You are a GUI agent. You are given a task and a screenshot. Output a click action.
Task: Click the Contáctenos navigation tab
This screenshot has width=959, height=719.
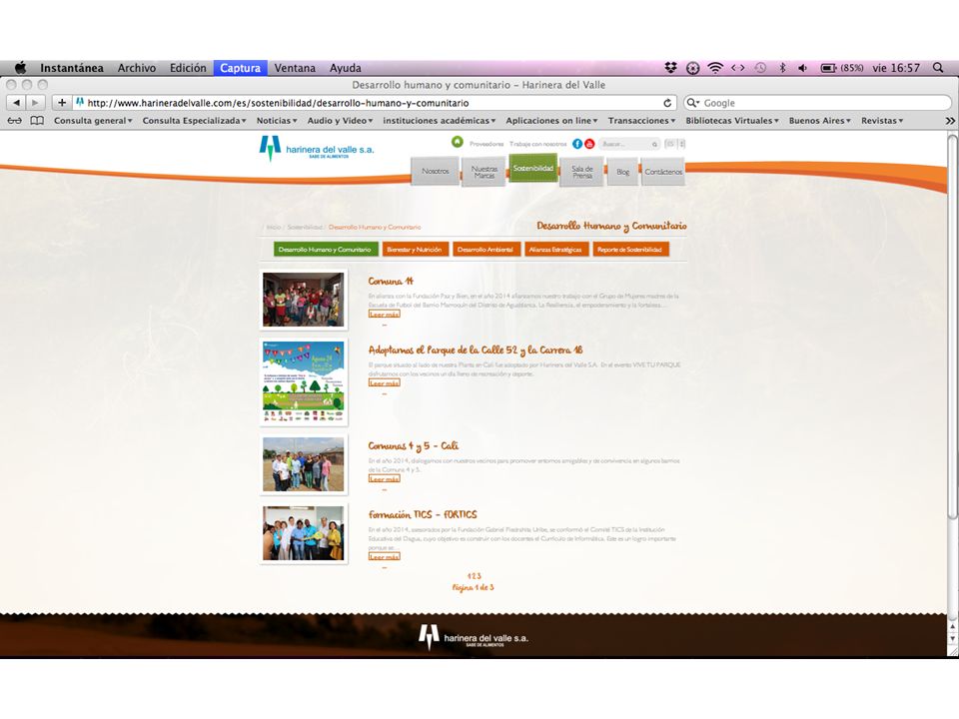(x=663, y=172)
